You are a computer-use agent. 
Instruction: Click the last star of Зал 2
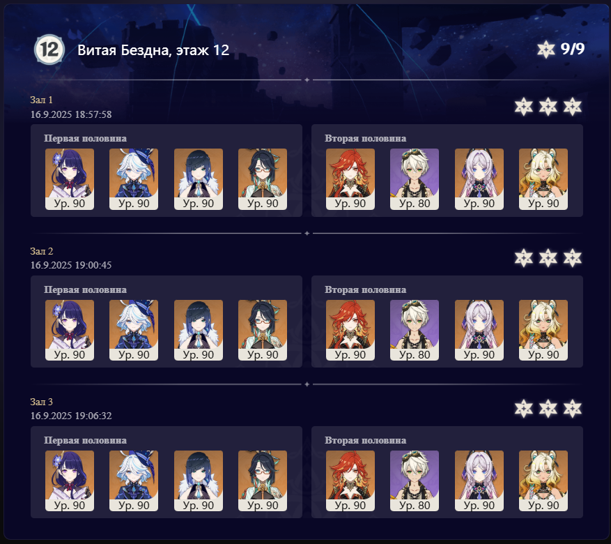tap(573, 258)
